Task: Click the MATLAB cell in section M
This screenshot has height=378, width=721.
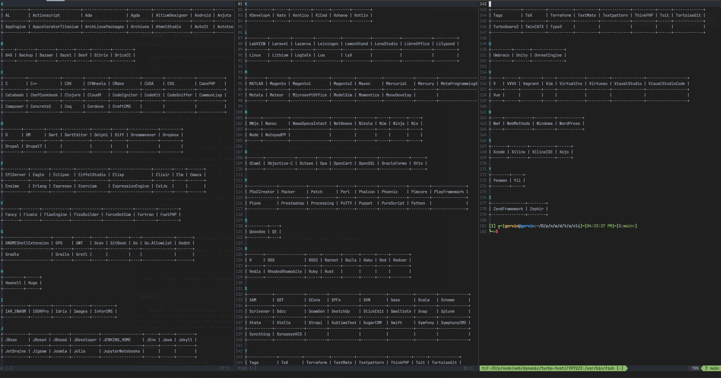Action: [x=256, y=83]
